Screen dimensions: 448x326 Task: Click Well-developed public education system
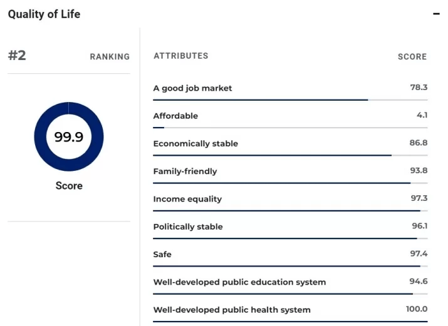[239, 282]
